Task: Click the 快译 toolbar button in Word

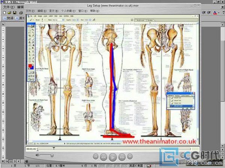Action: (8, 18)
